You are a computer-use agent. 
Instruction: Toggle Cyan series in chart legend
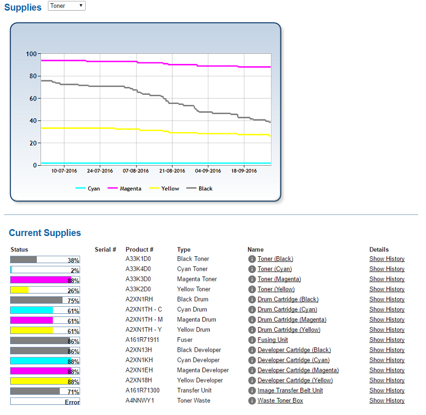88,189
